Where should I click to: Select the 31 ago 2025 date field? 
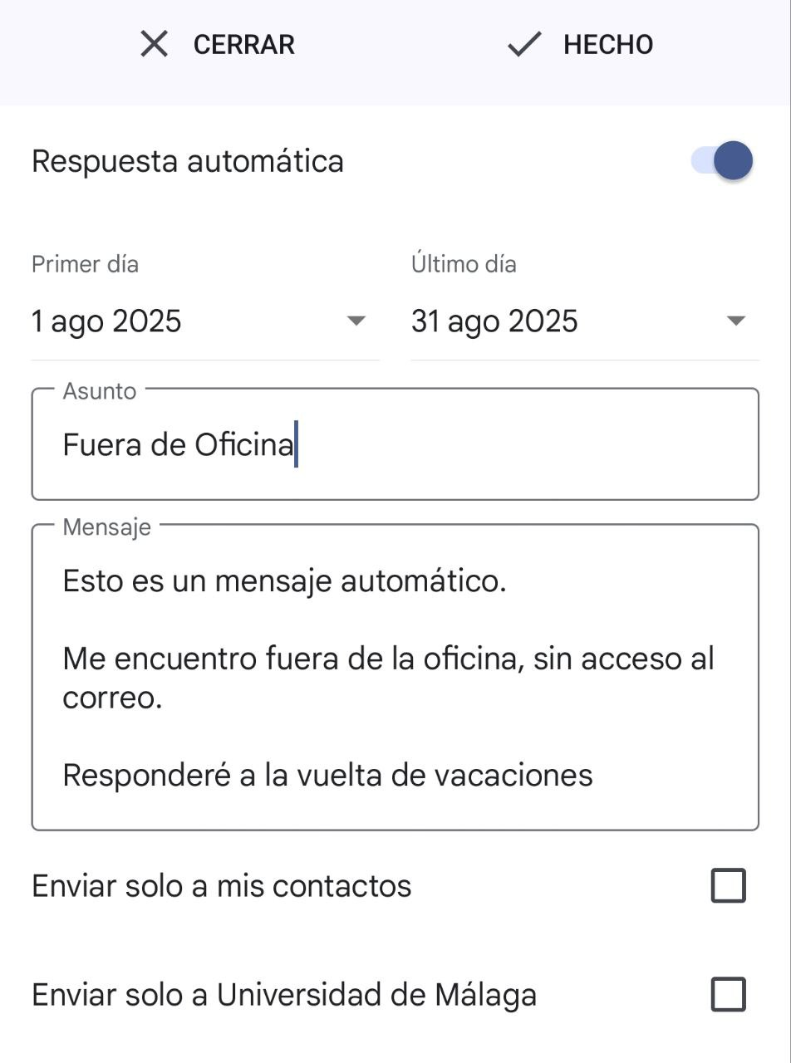tap(585, 321)
